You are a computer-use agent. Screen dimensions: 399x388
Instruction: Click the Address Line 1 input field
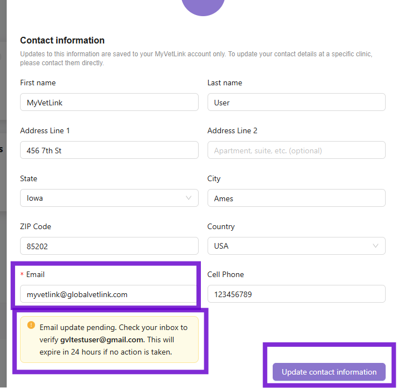109,150
